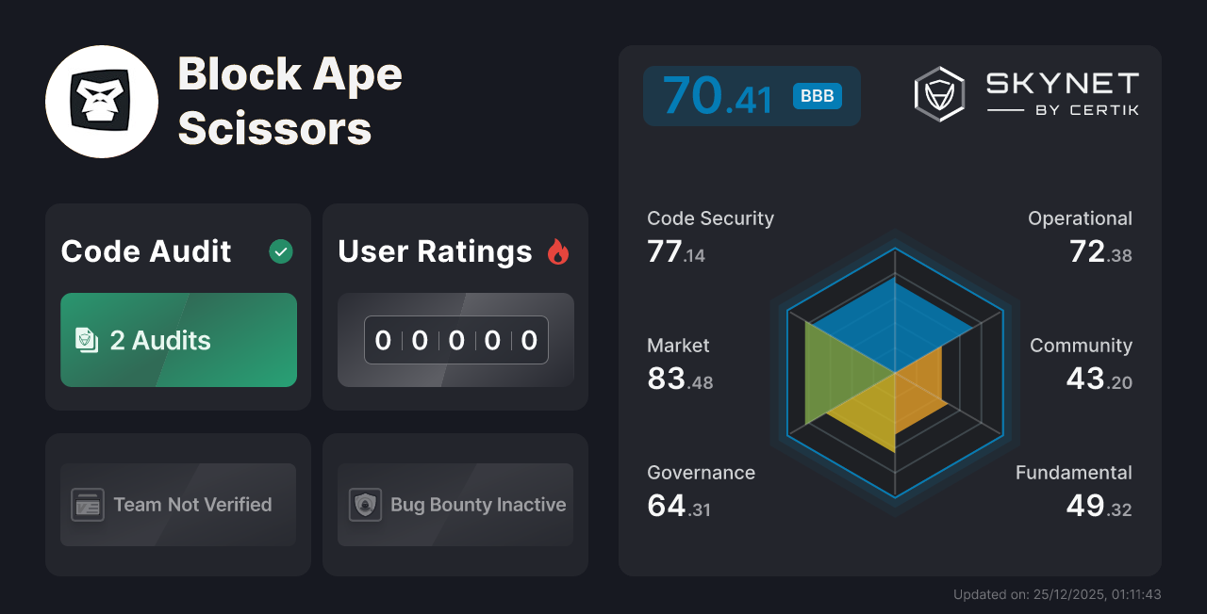Toggle the Team verification indicator

[x=178, y=505]
